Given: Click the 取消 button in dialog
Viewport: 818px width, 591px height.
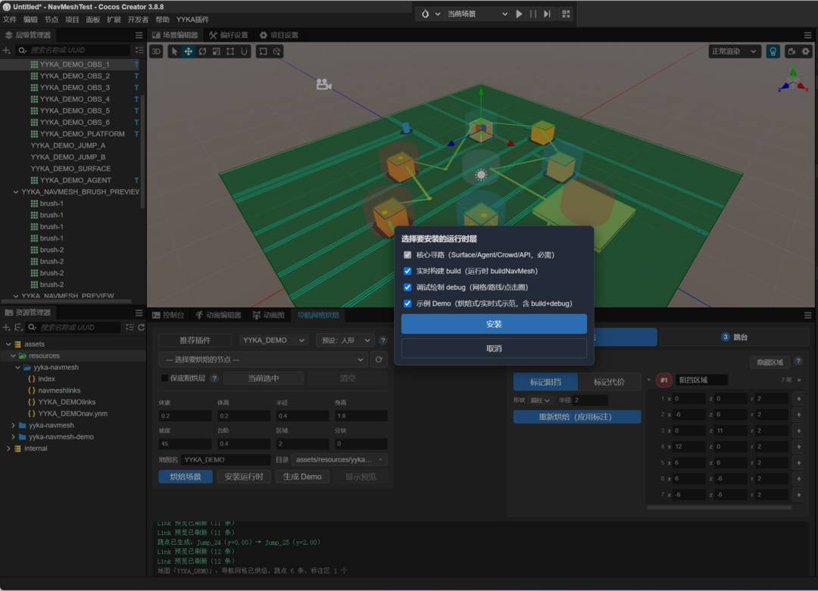Looking at the screenshot, I should click(x=494, y=349).
